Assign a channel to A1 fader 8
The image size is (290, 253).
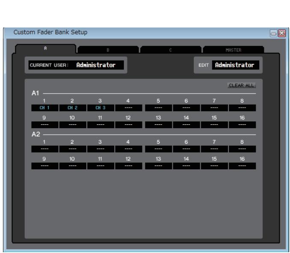point(242,108)
